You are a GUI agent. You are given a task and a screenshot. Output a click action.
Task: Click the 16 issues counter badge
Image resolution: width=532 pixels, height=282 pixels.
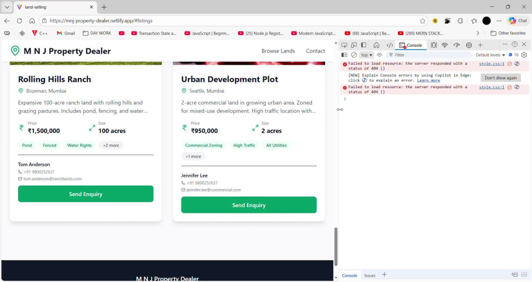tap(514, 55)
